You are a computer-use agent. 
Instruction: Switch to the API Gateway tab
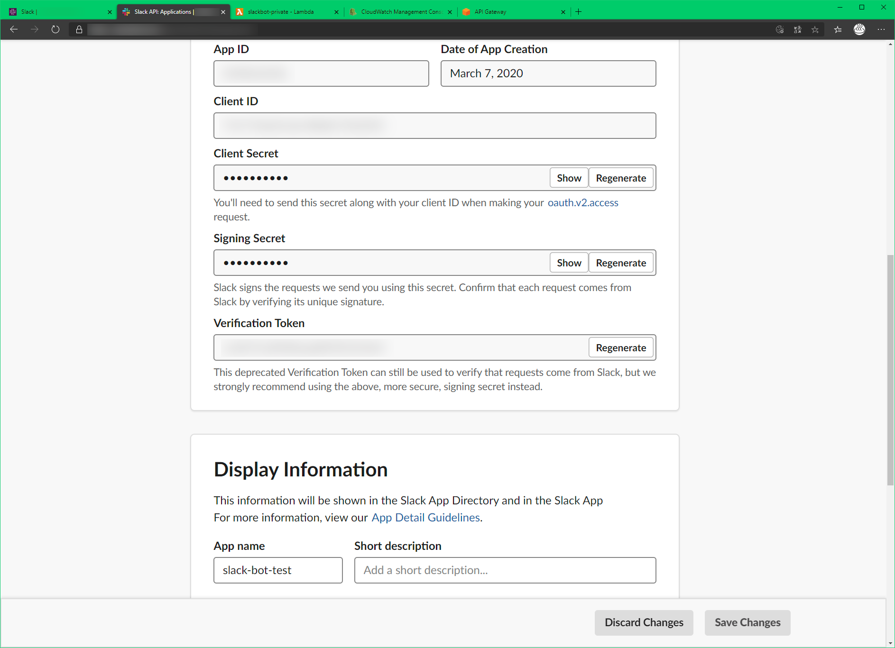click(489, 11)
